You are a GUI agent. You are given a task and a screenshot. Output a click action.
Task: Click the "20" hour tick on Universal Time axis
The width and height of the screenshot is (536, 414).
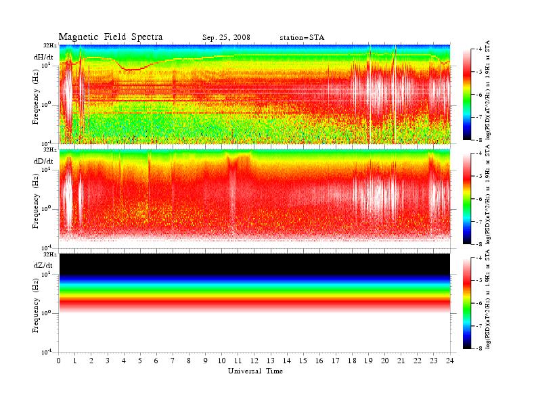click(x=385, y=361)
